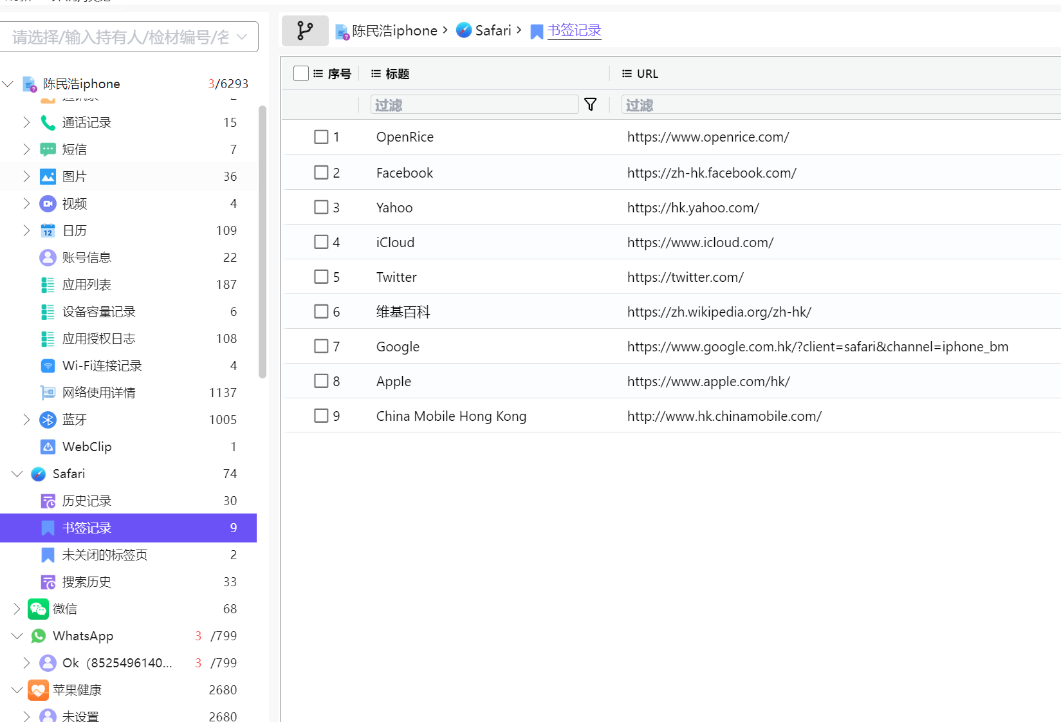This screenshot has height=722, width=1061.
Task: Collapse the 陈民浩iphone device tree node
Action: point(8,84)
